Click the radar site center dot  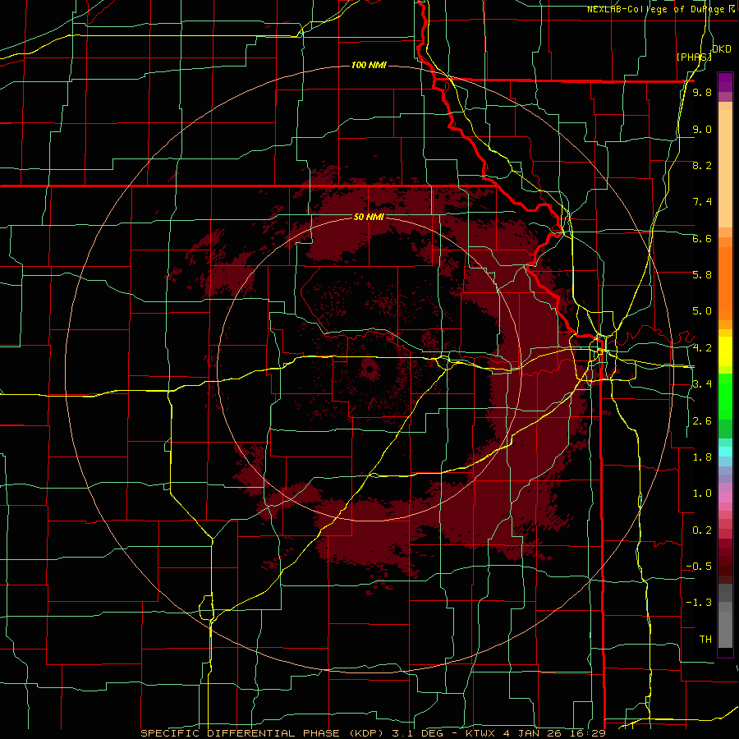coord(369,369)
